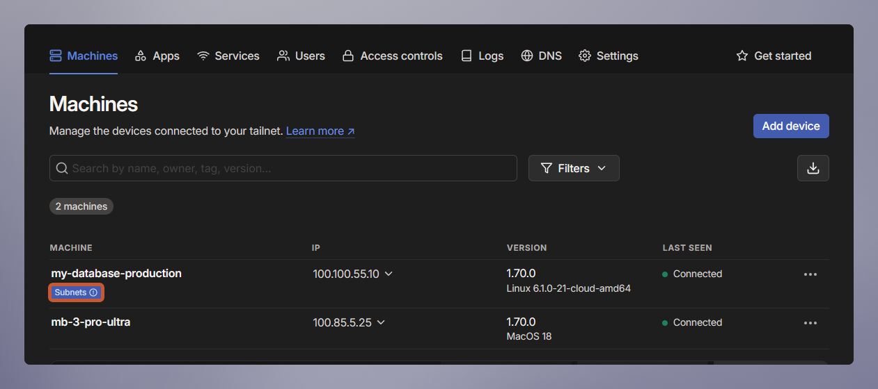The image size is (878, 389).
Task: Click the Subnets info icon
Action: click(93, 292)
